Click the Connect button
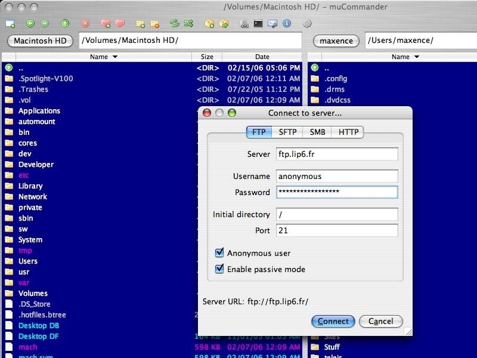The width and height of the screenshot is (477, 358). pyautogui.click(x=333, y=322)
